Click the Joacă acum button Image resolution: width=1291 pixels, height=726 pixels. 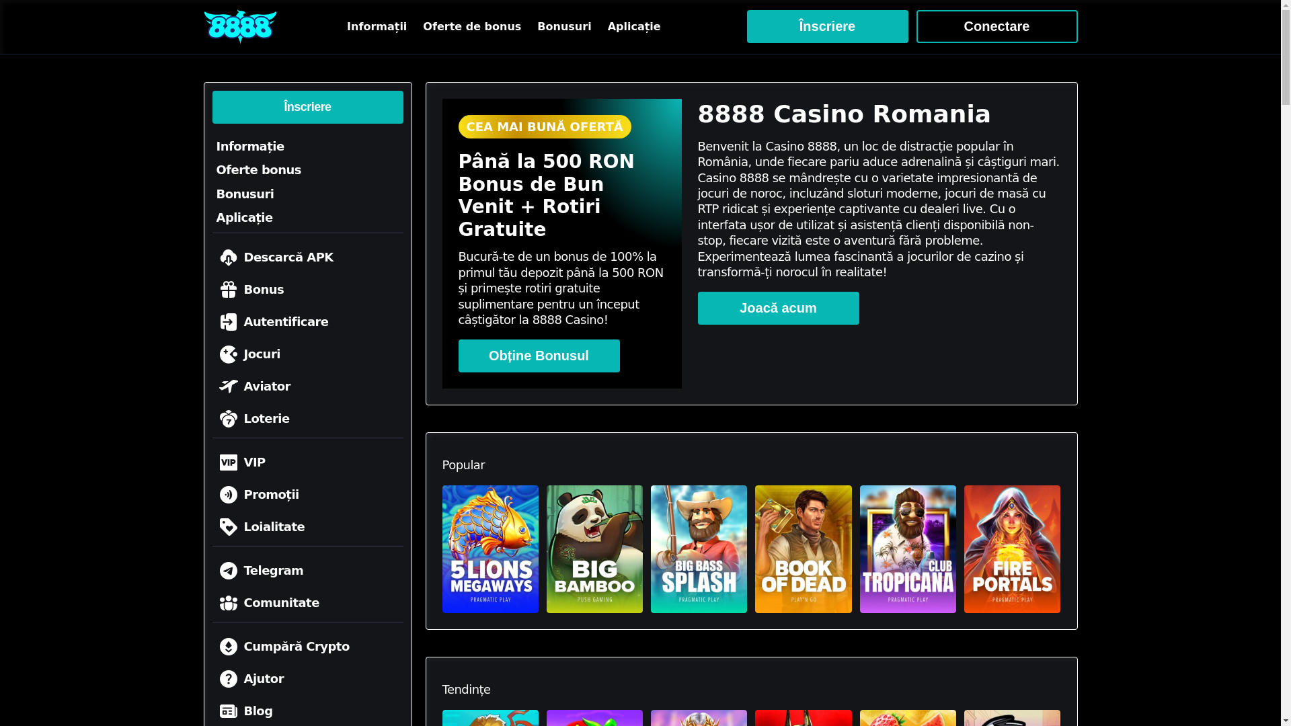pos(778,308)
